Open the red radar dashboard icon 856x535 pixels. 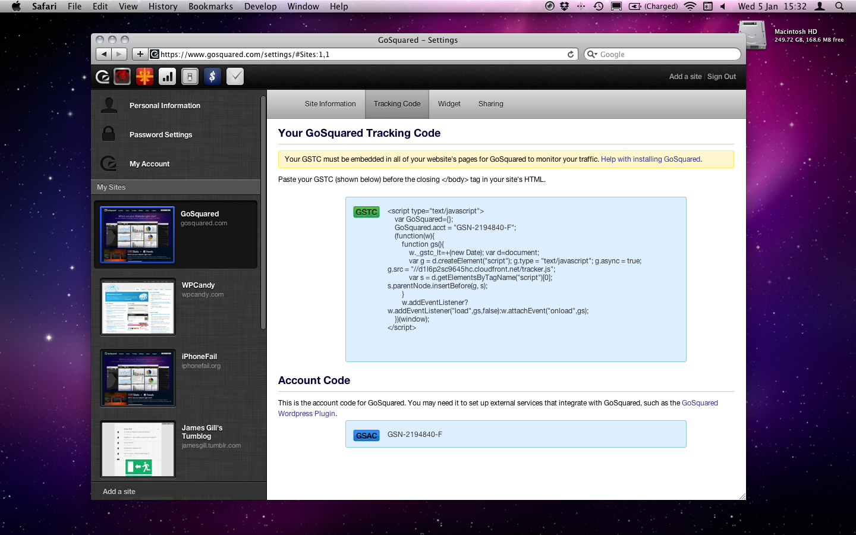[x=122, y=77]
